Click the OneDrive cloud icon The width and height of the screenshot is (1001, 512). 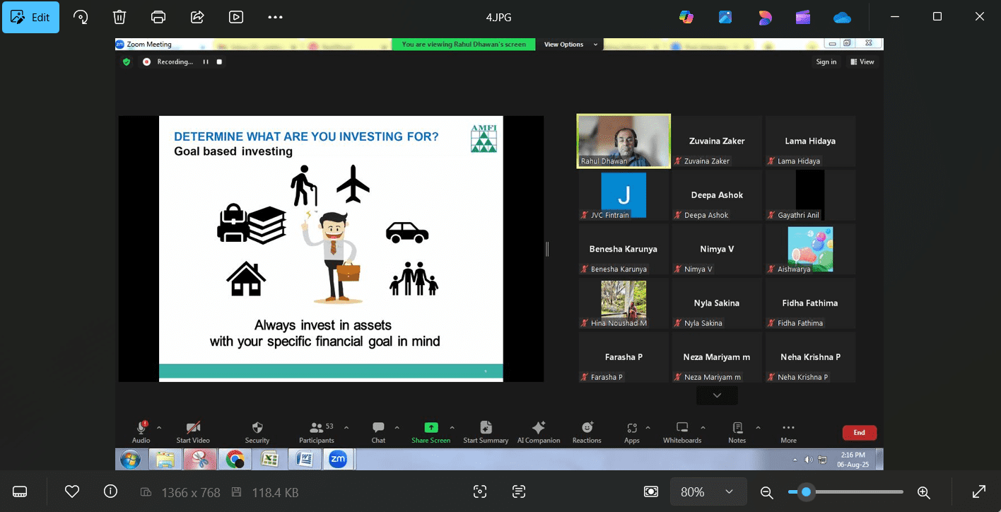[x=842, y=17]
